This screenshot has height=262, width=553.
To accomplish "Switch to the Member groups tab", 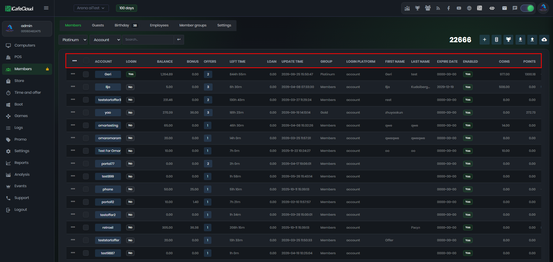I will (x=193, y=25).
